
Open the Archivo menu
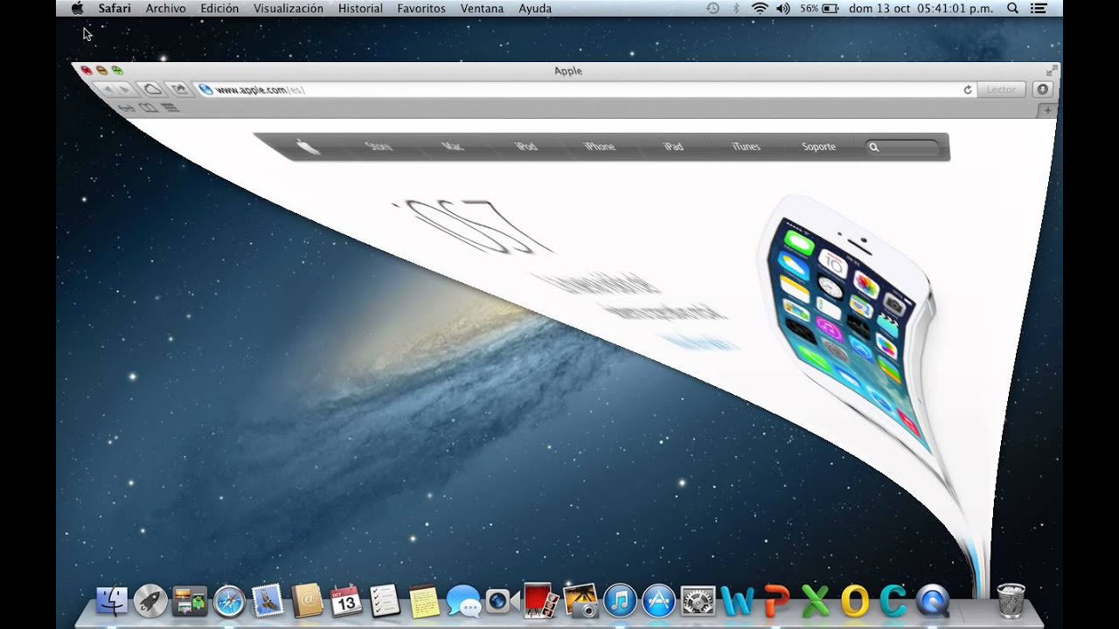(166, 9)
